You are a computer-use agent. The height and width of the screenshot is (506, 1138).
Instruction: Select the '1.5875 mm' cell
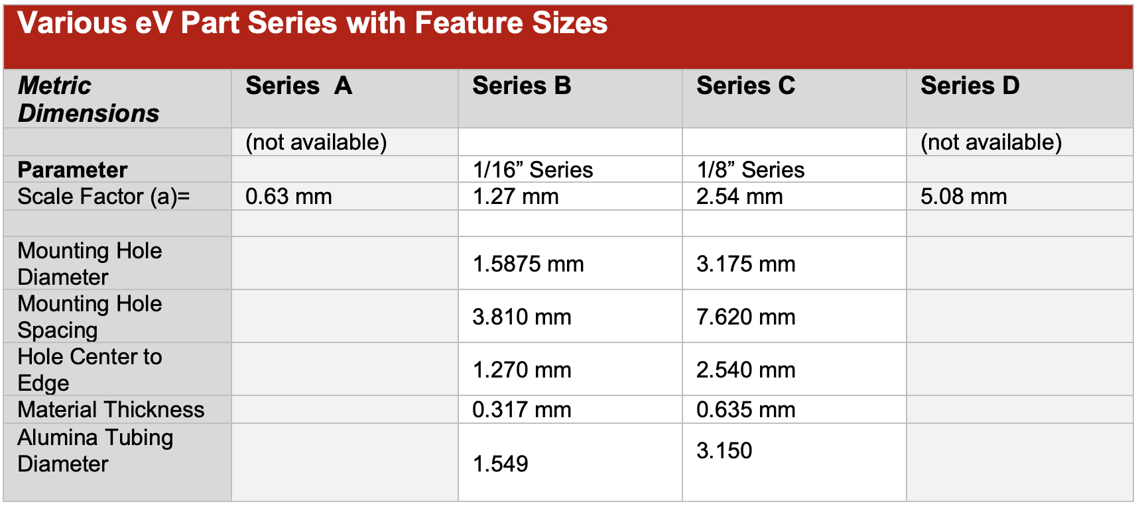528,264
